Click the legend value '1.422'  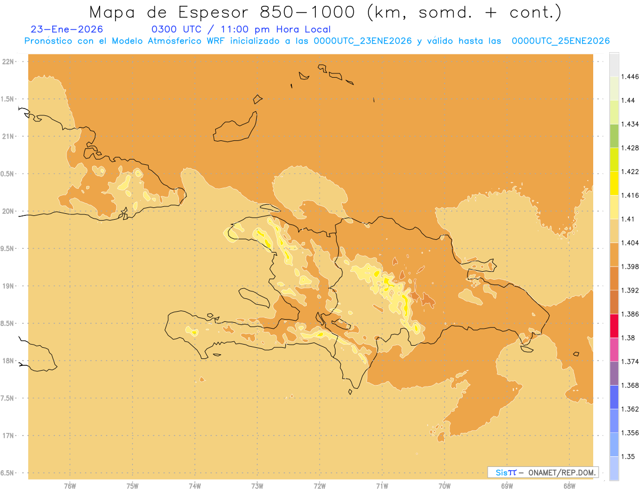[630, 171]
